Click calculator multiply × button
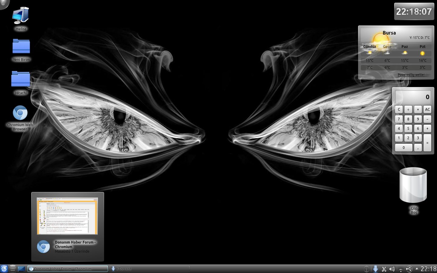 tap(418, 110)
